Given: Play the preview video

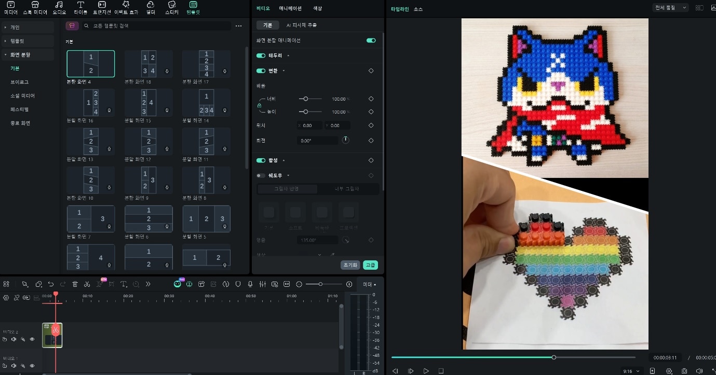Looking at the screenshot, I should [x=426, y=371].
